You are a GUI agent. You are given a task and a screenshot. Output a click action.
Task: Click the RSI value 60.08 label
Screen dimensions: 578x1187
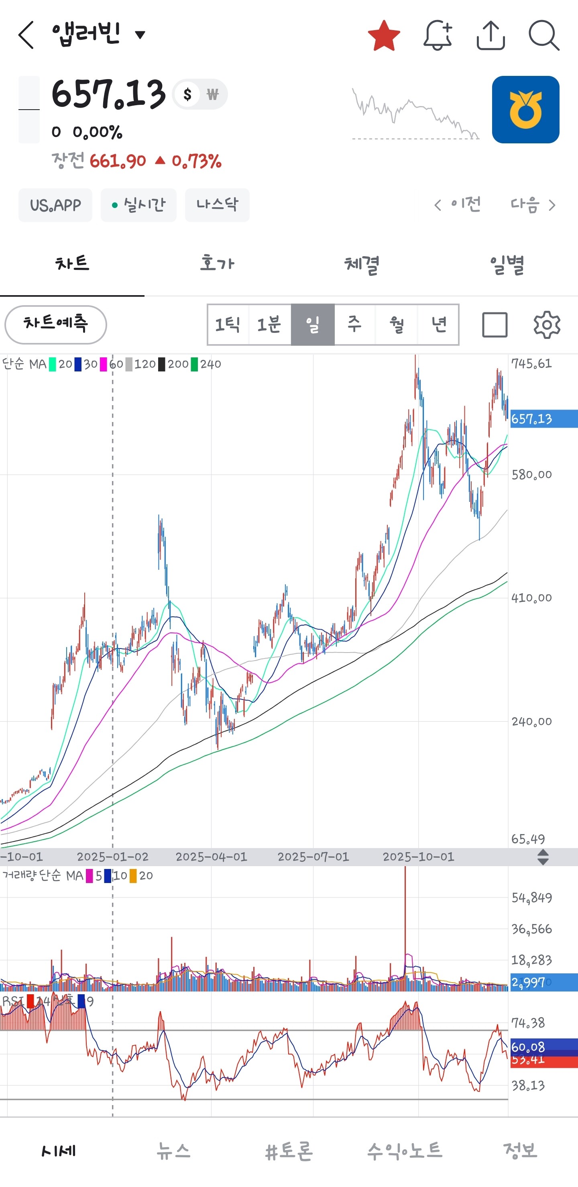tap(543, 1047)
